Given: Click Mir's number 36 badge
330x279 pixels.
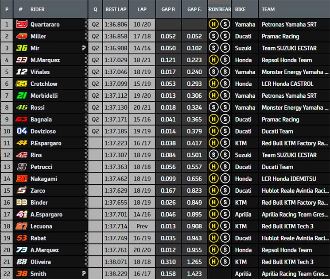Looking at the screenshot, I should tap(22, 48).
